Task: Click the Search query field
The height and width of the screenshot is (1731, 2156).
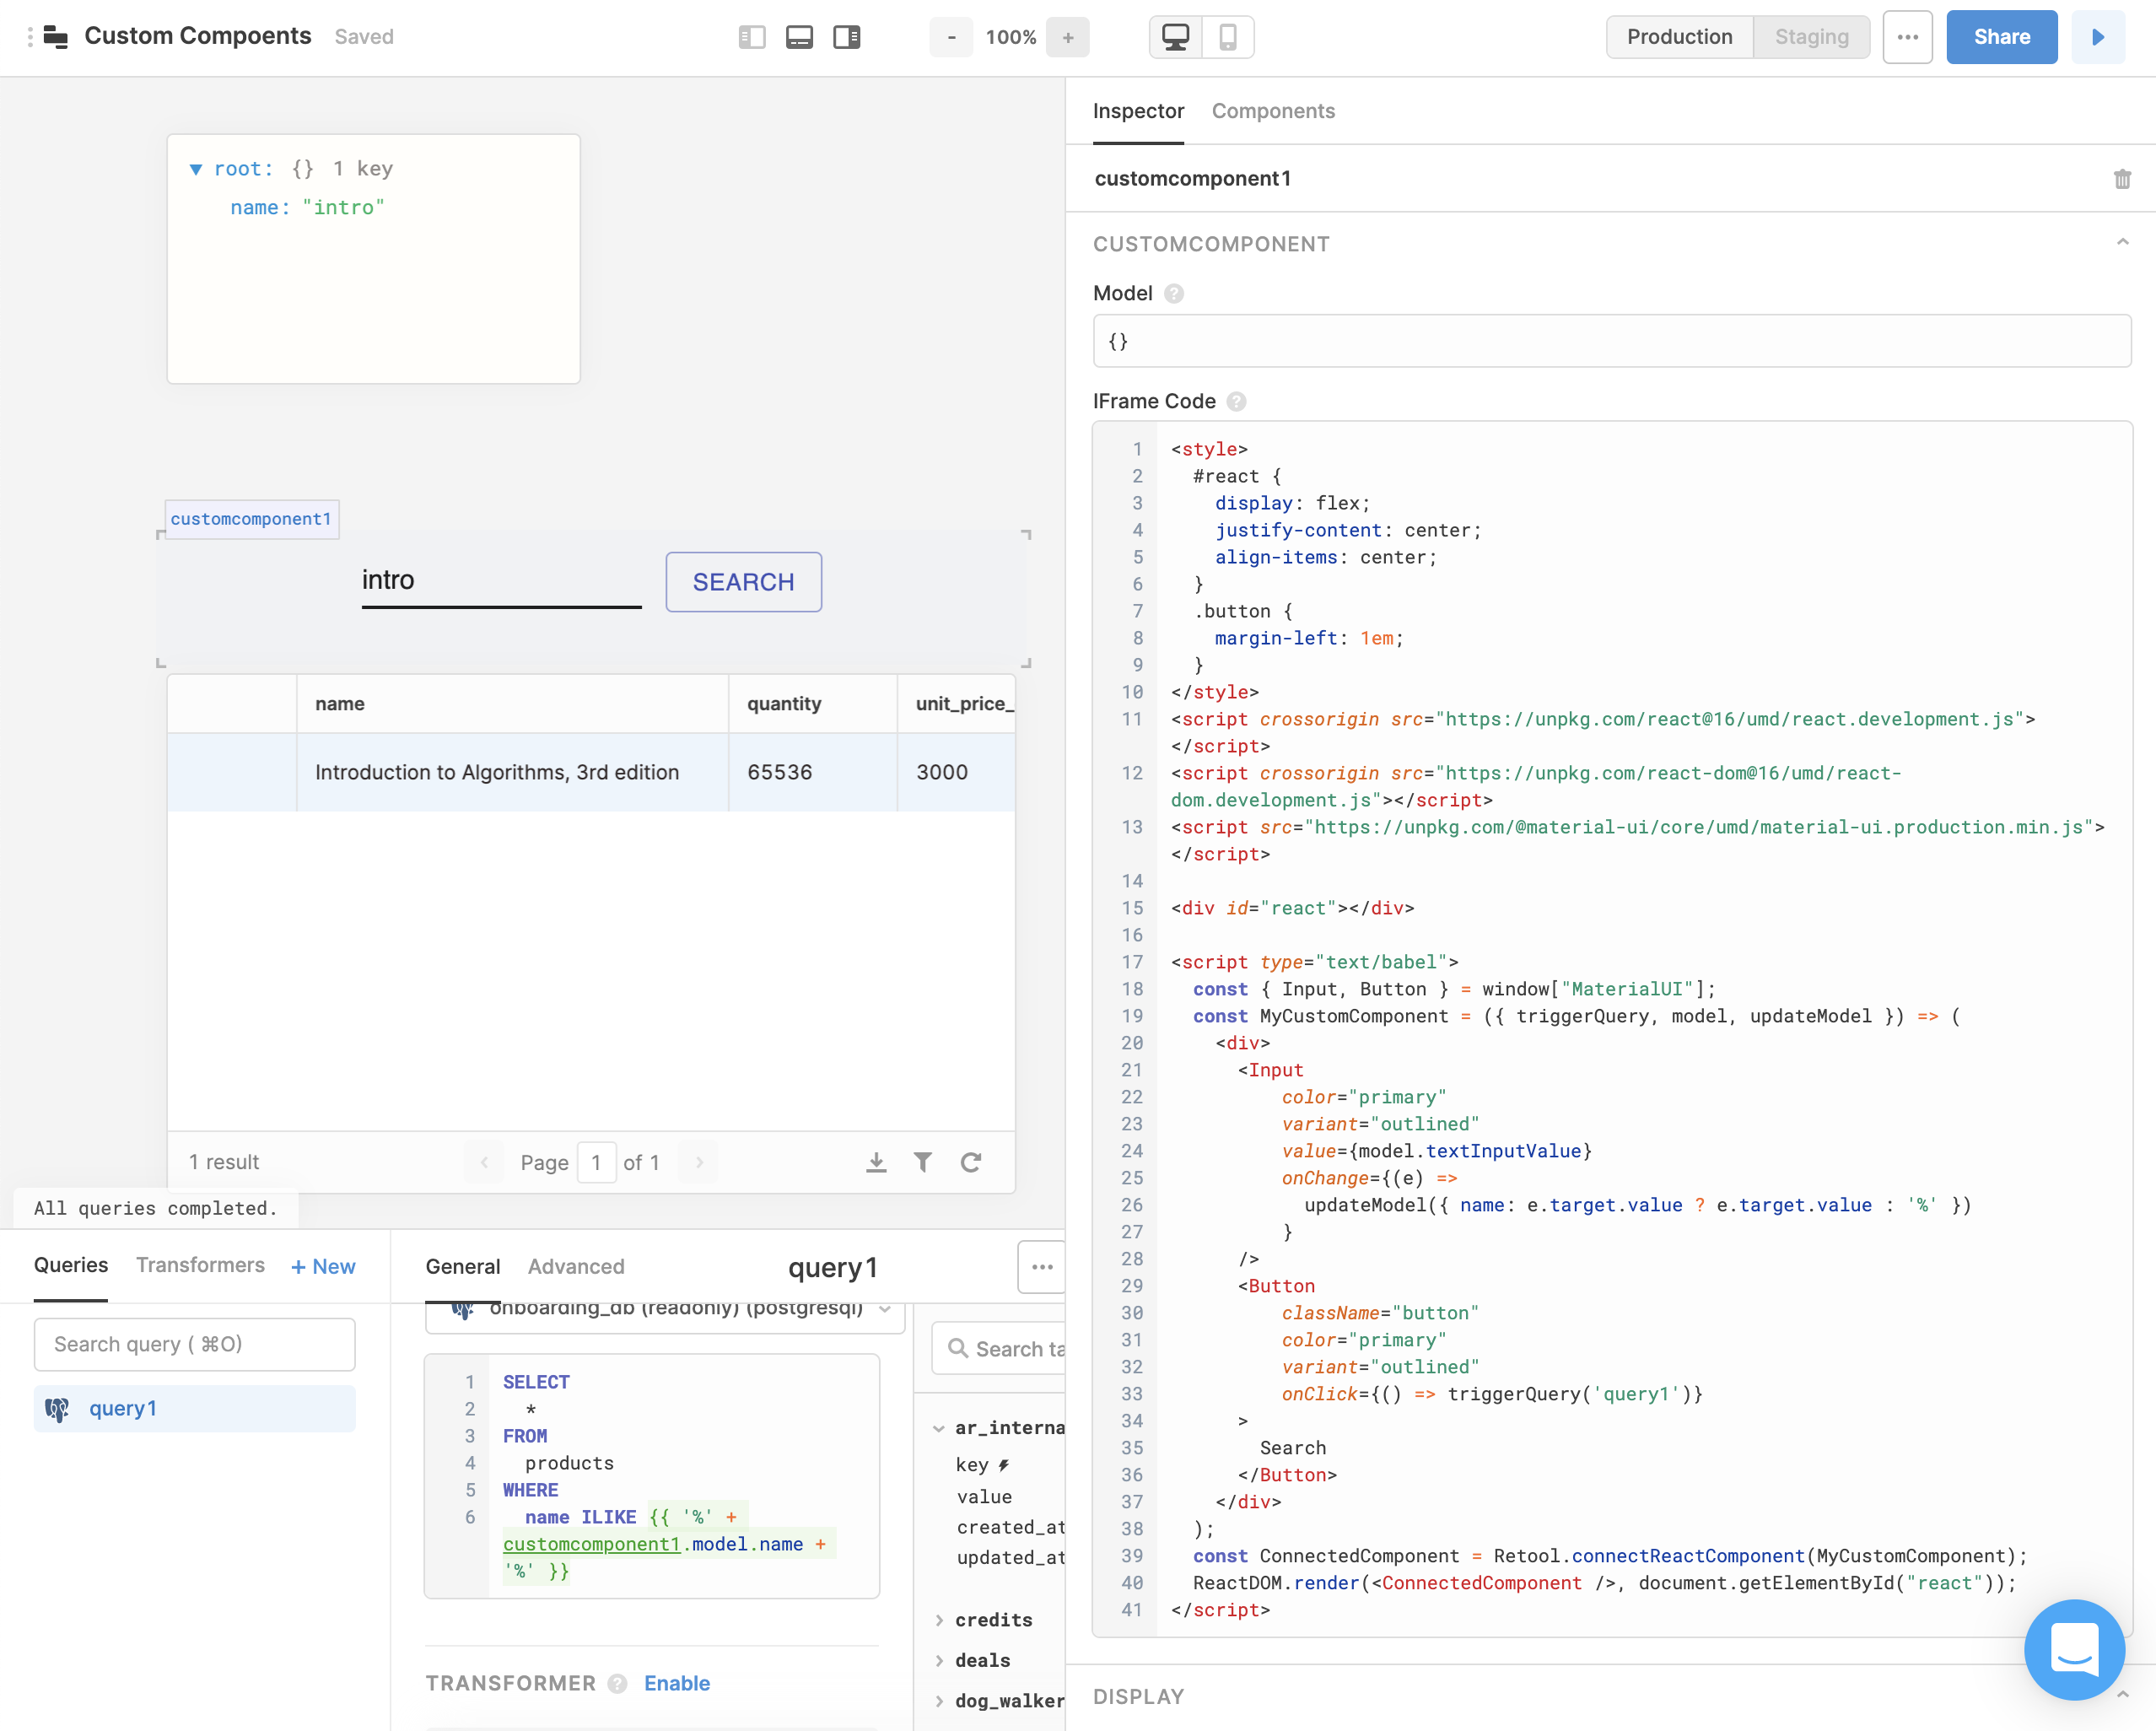Action: (x=195, y=1344)
